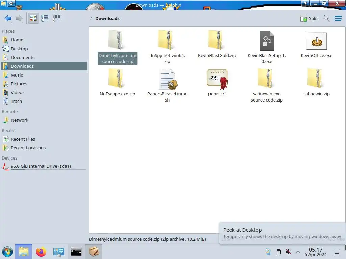Launch Firefox from taskbar
Screen dimensions: 346x259
click(41, 252)
